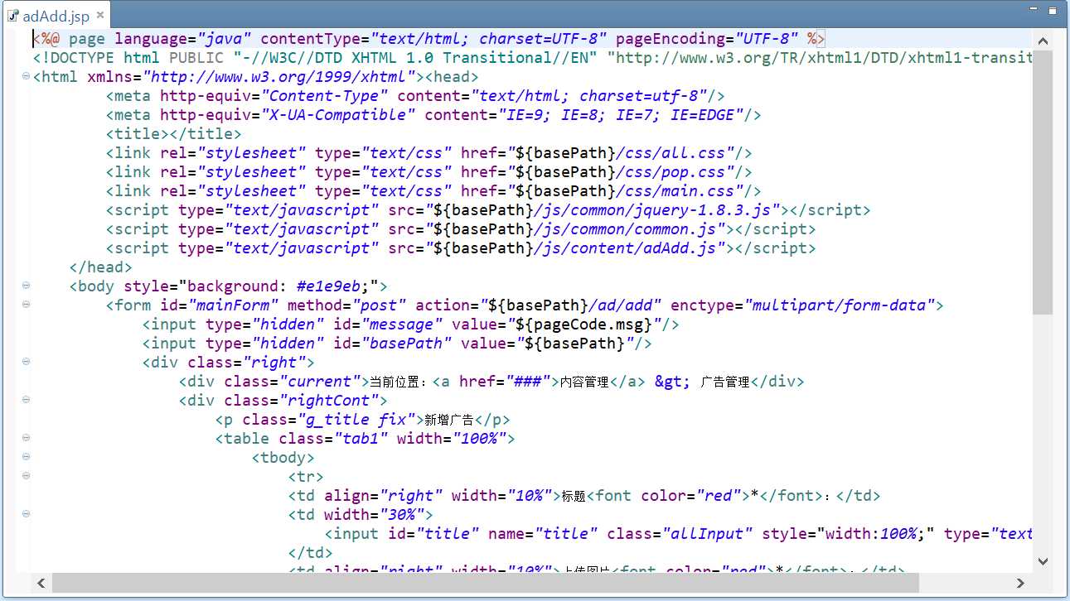
Task: Click the script line for adAdd.js
Action: point(461,248)
